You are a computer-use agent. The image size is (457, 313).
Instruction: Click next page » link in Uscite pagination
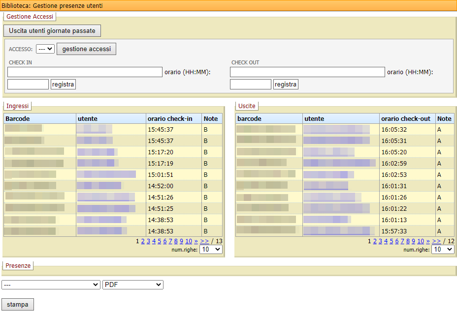[428, 241]
